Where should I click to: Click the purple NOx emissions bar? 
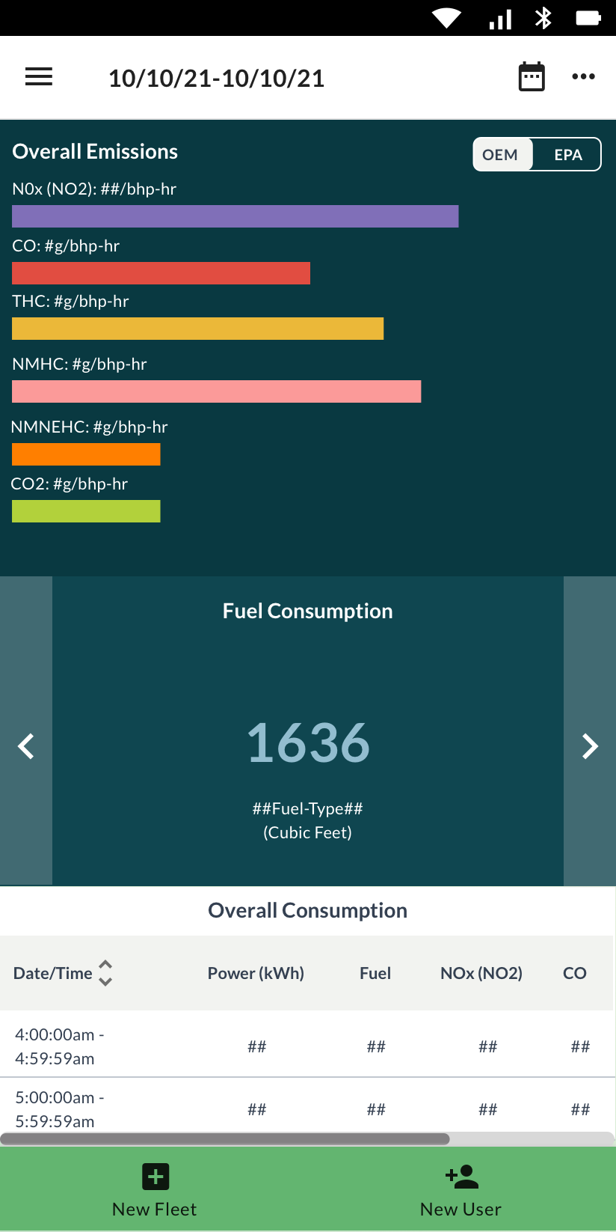[235, 216]
